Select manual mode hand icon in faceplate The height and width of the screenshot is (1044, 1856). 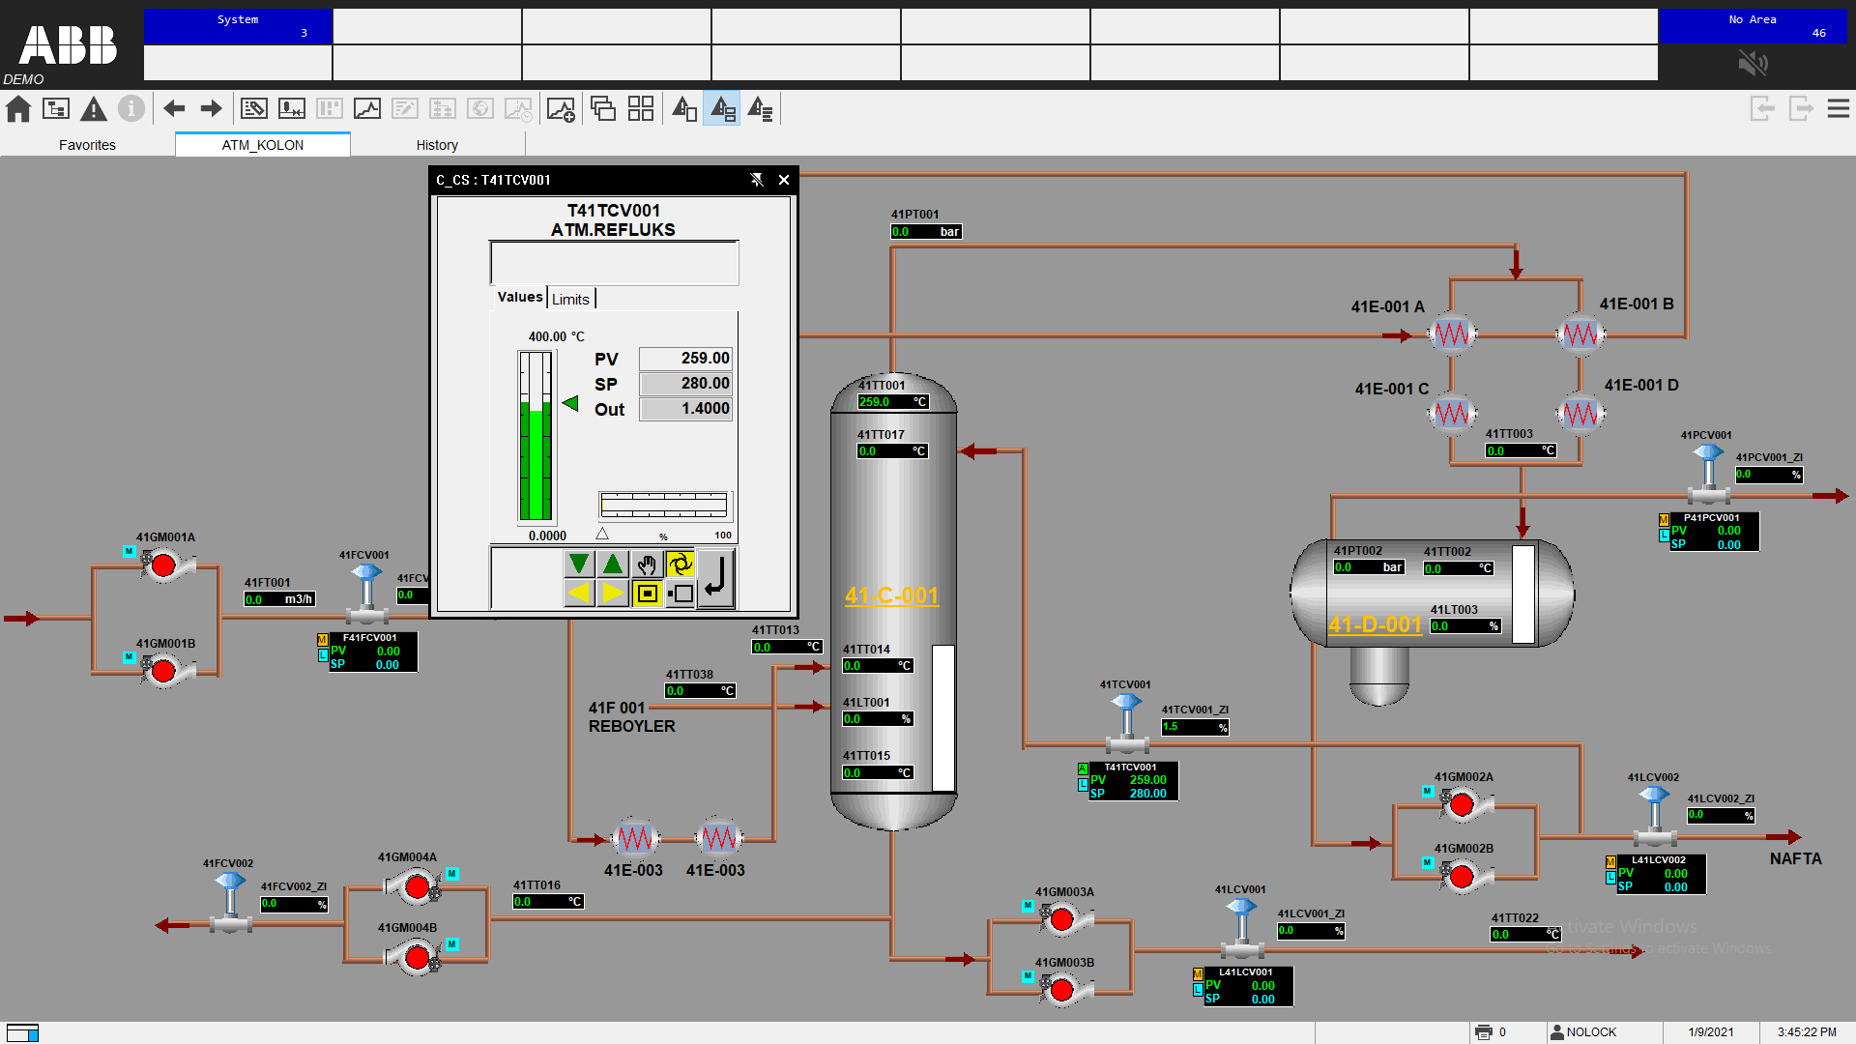click(x=647, y=565)
